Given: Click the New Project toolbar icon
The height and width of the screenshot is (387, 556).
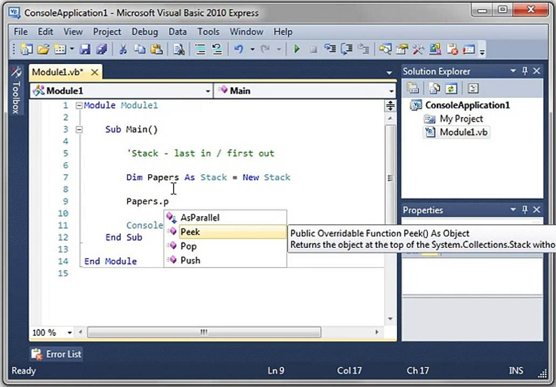Looking at the screenshot, I should tap(26, 49).
